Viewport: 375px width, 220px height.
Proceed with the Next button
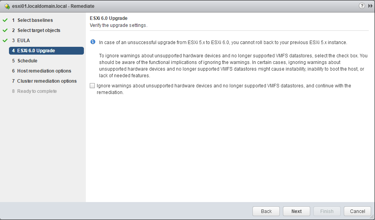(296, 211)
